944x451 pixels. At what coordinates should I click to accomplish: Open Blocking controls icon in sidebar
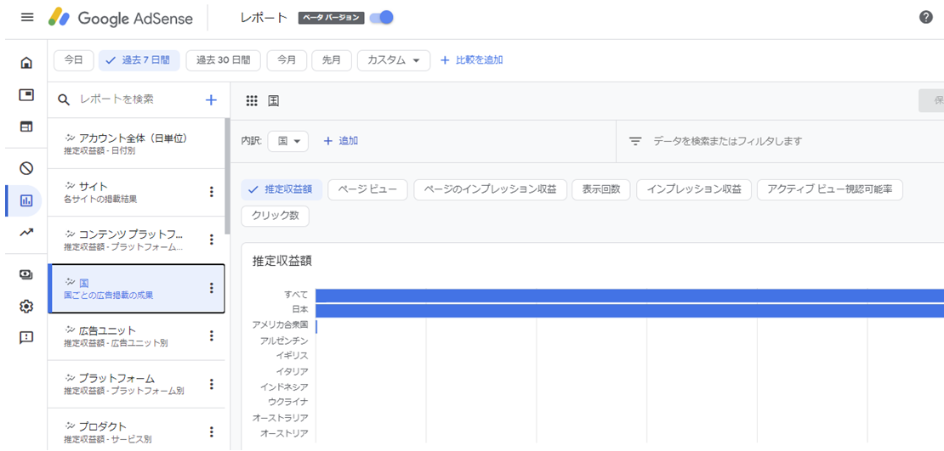point(26,168)
